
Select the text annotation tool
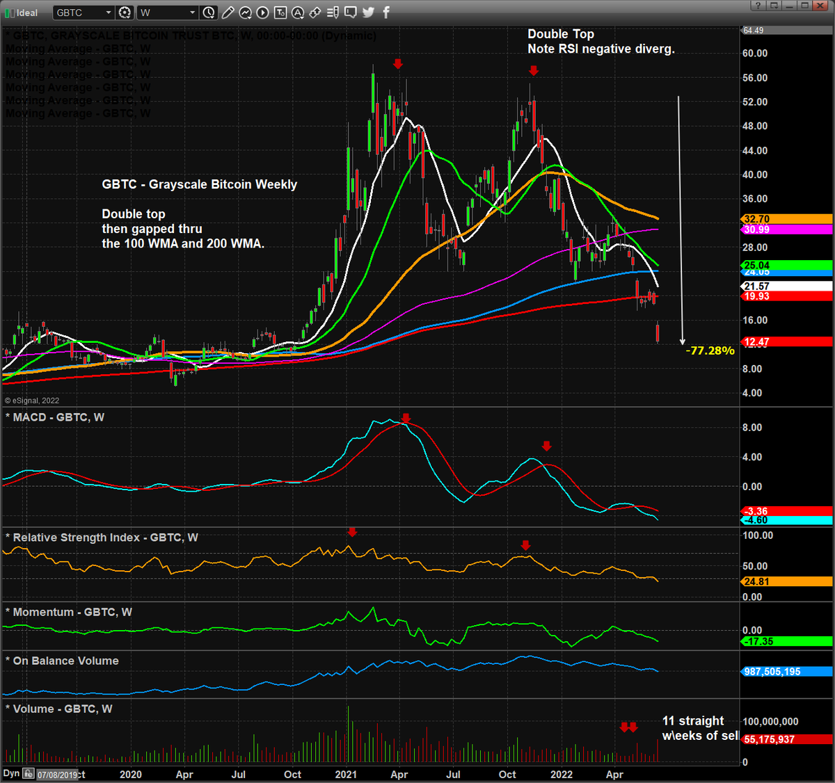pyautogui.click(x=280, y=13)
